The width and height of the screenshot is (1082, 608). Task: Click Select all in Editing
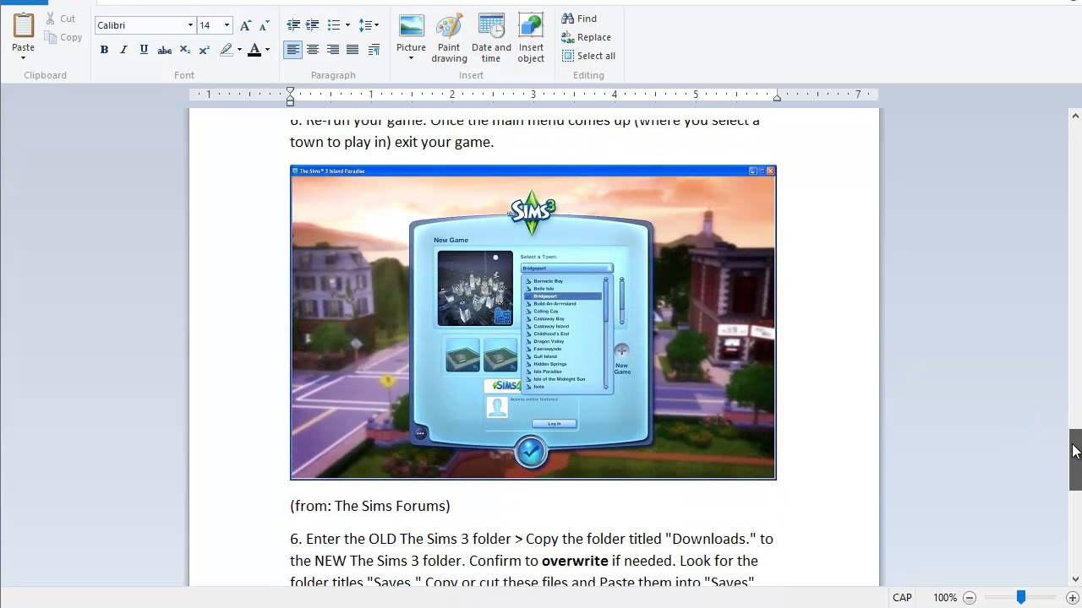[x=589, y=56]
